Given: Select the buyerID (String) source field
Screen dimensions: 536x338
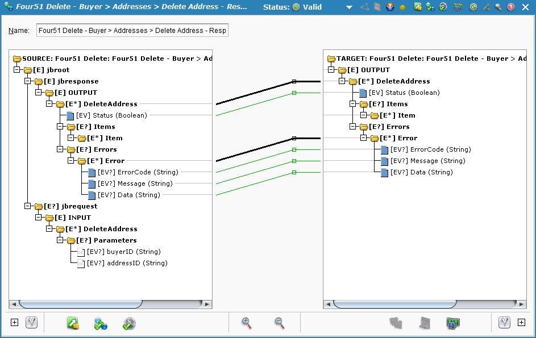Looking at the screenshot, I should 123,252.
